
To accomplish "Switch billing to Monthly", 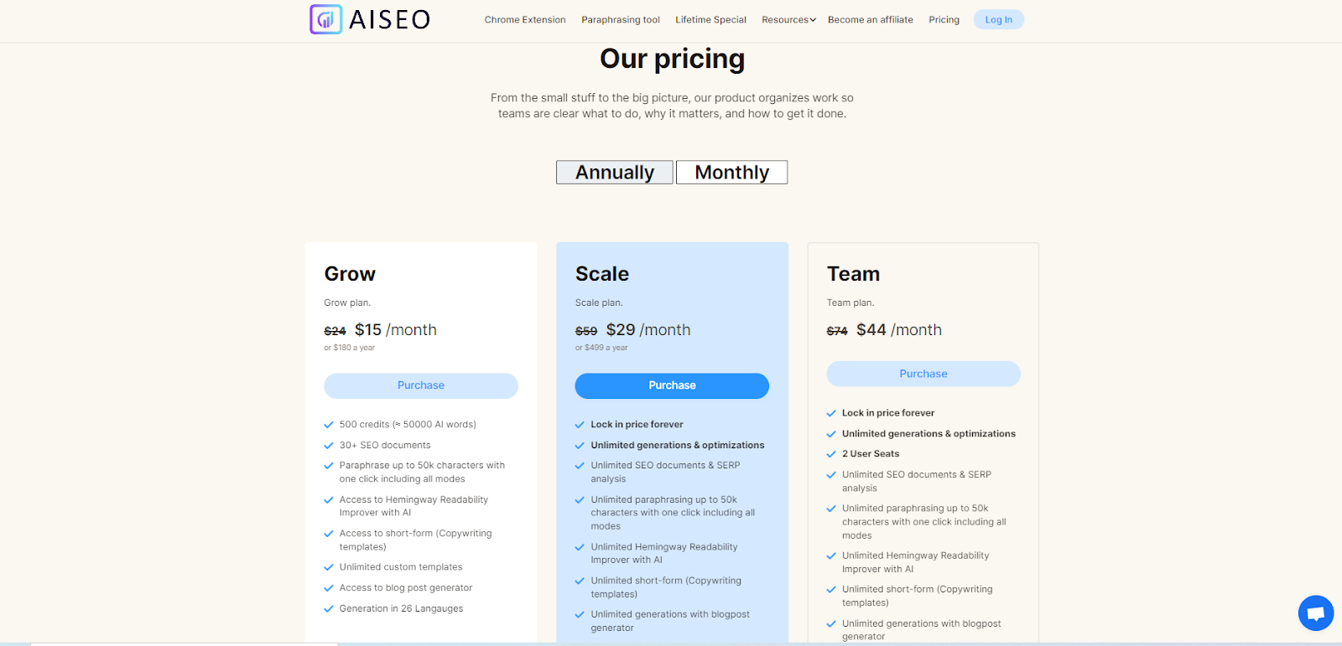I will point(731,173).
